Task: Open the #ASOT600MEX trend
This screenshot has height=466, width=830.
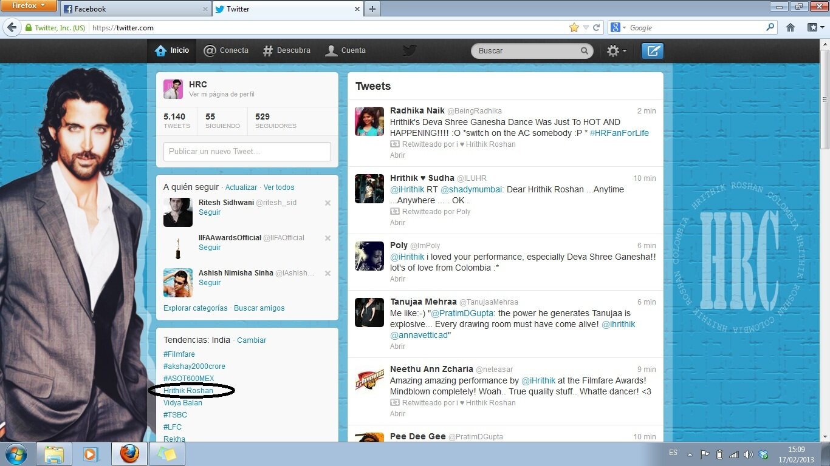Action: pos(189,379)
